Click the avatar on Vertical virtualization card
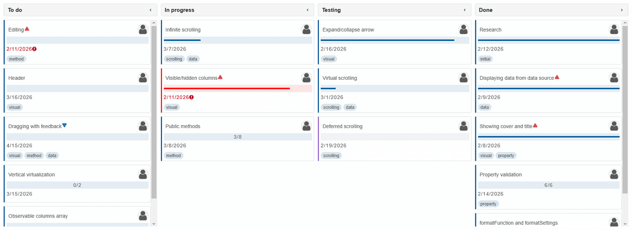Image resolution: width=632 pixels, height=230 pixels. click(143, 174)
